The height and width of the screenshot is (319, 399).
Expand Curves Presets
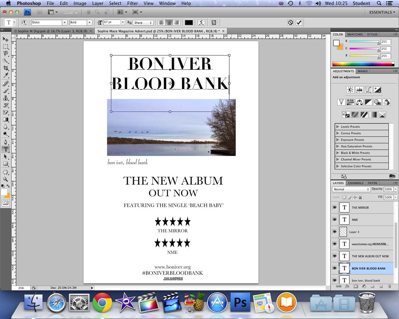(x=338, y=133)
